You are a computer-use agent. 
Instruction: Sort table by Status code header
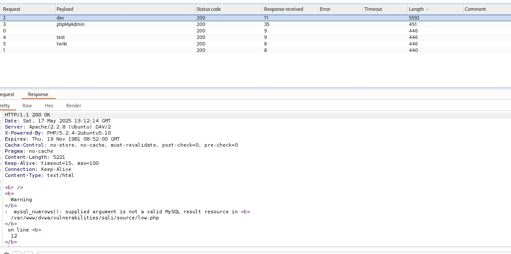tap(208, 9)
